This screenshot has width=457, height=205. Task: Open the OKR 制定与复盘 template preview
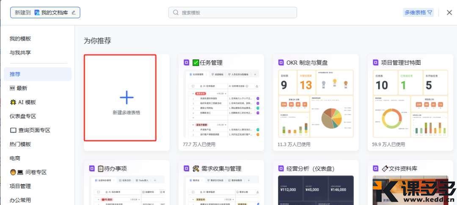[x=316, y=103]
